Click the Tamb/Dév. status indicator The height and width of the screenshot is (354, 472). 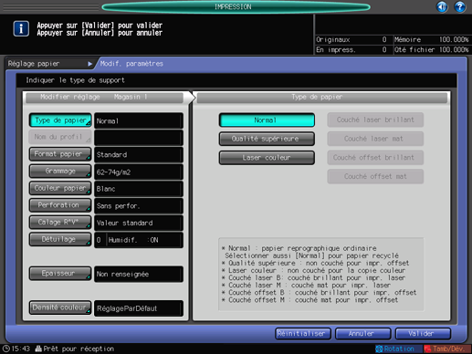445,349
